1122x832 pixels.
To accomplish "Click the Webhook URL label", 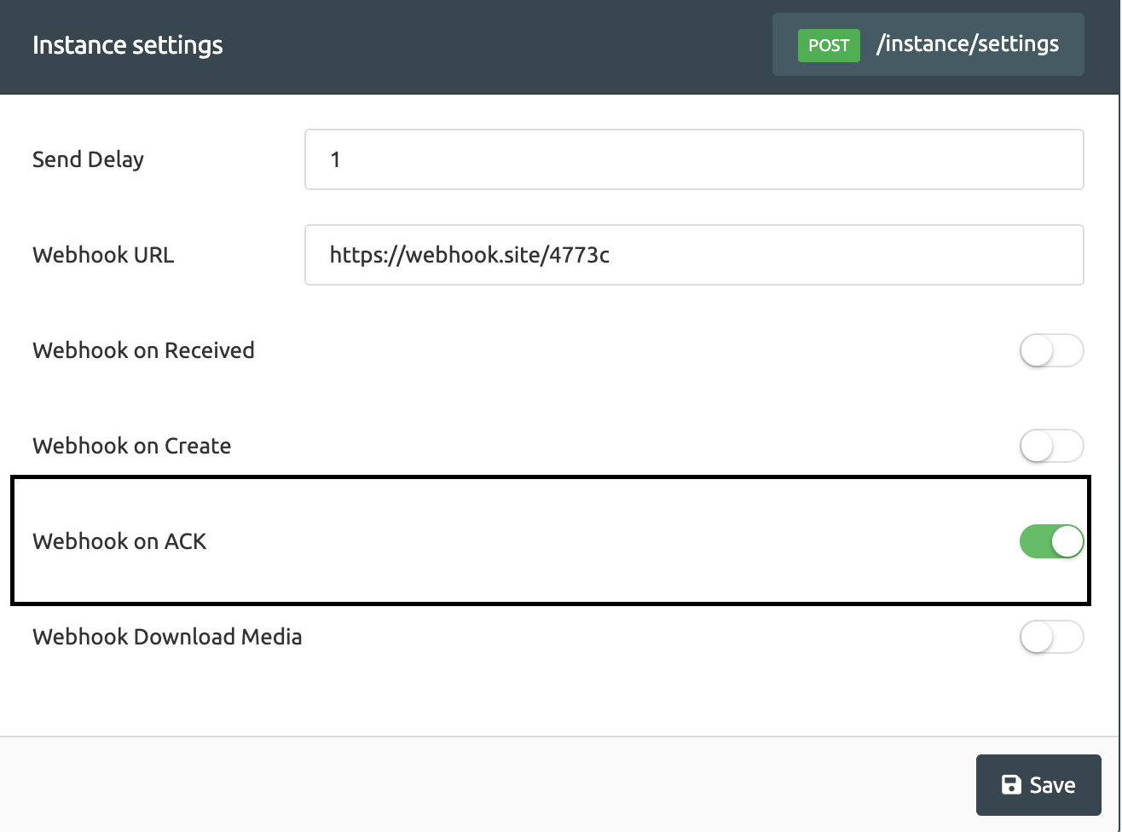I will [x=102, y=255].
